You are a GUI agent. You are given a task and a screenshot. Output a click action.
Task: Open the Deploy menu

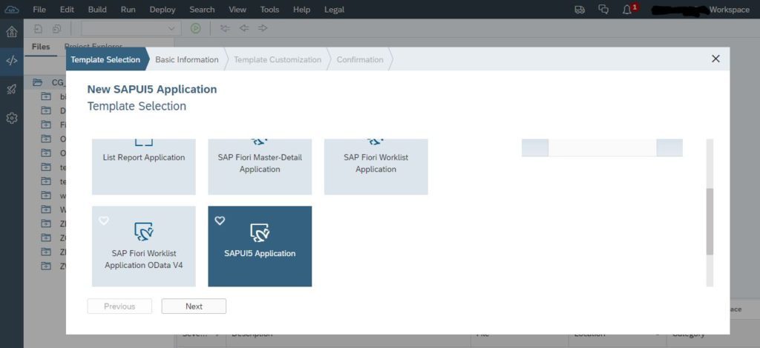click(163, 10)
